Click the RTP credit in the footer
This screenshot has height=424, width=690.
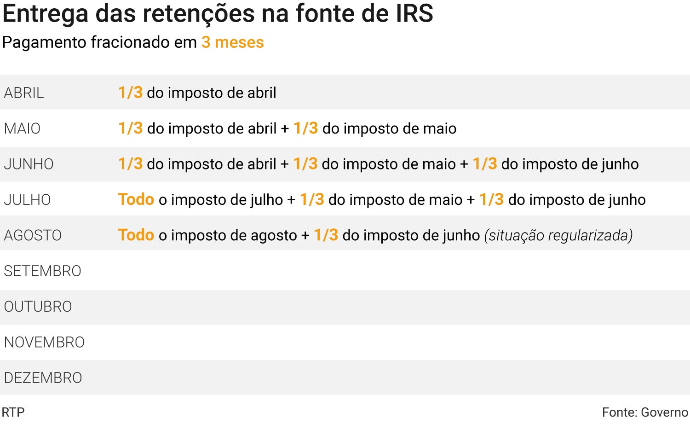[13, 412]
